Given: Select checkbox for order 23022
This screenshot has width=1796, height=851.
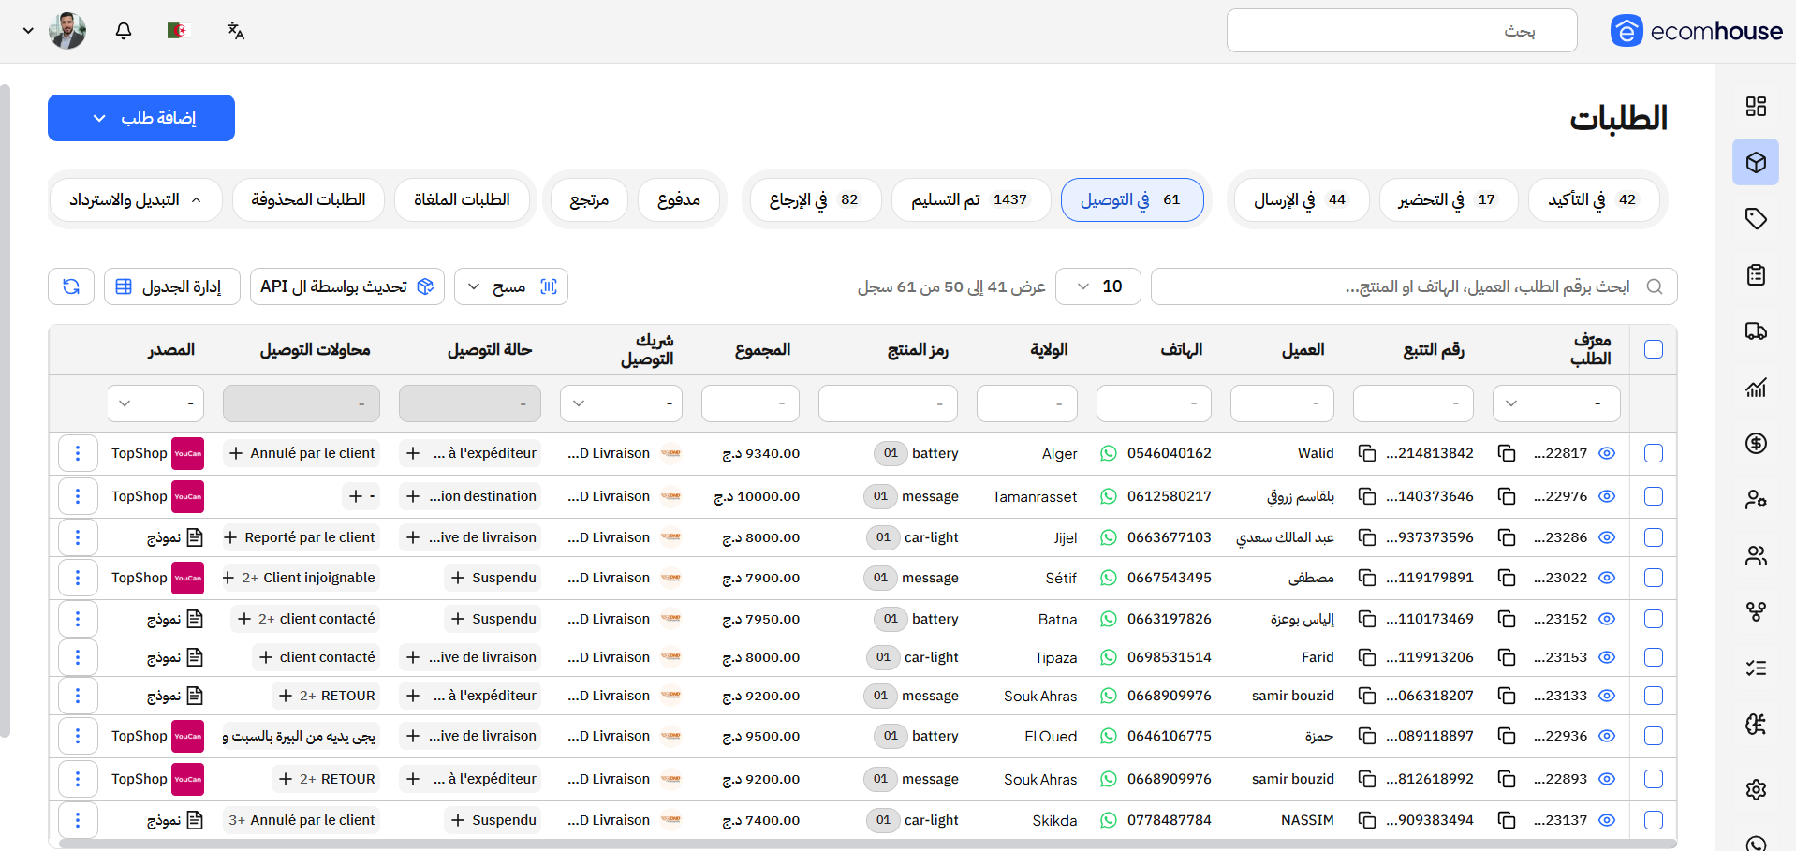Looking at the screenshot, I should click(x=1654, y=578).
